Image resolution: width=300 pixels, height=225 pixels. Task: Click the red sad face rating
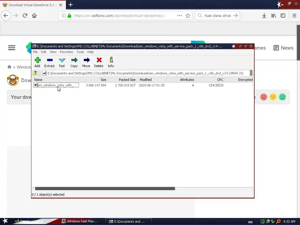click(263, 97)
